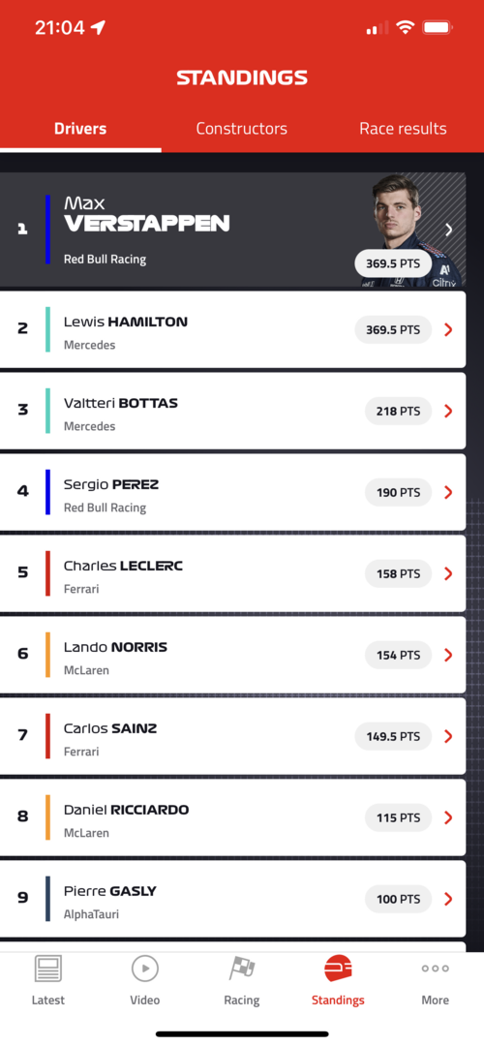This screenshot has height=1046, width=484.
Task: Expand Lewis Hamilton's red chevron
Action: coord(448,329)
